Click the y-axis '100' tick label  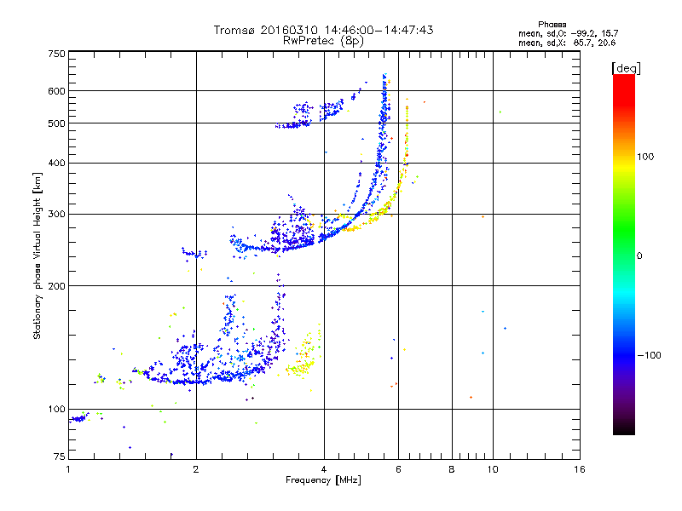point(56,409)
